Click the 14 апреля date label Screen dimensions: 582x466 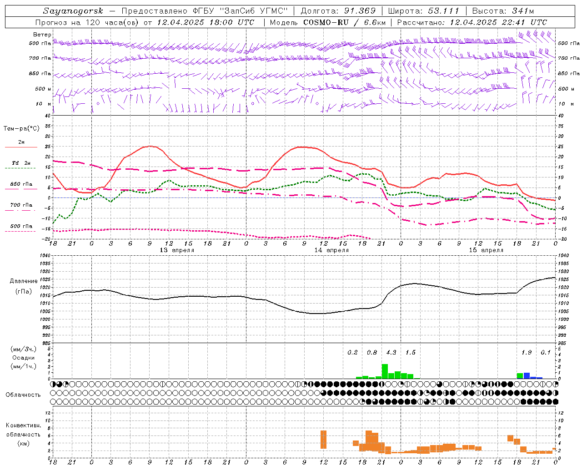[331, 250]
